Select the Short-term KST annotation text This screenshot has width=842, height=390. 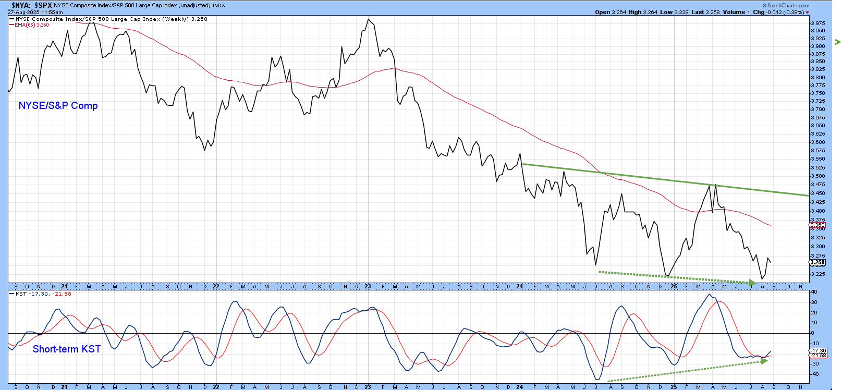66,349
